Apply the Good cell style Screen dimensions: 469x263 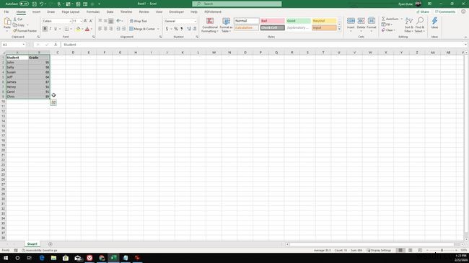point(298,21)
